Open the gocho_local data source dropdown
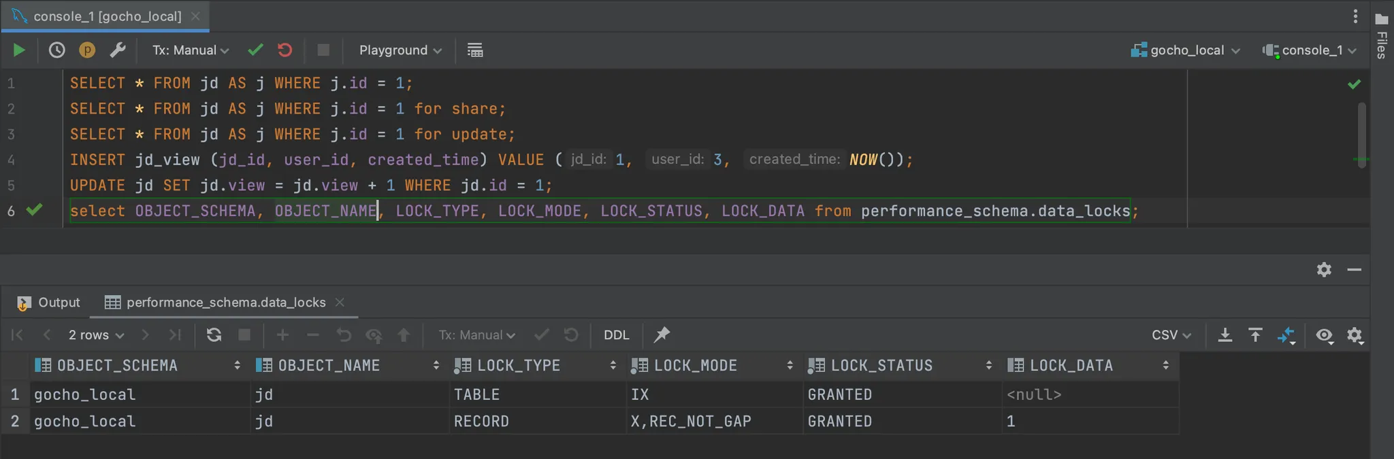 pyautogui.click(x=1186, y=50)
